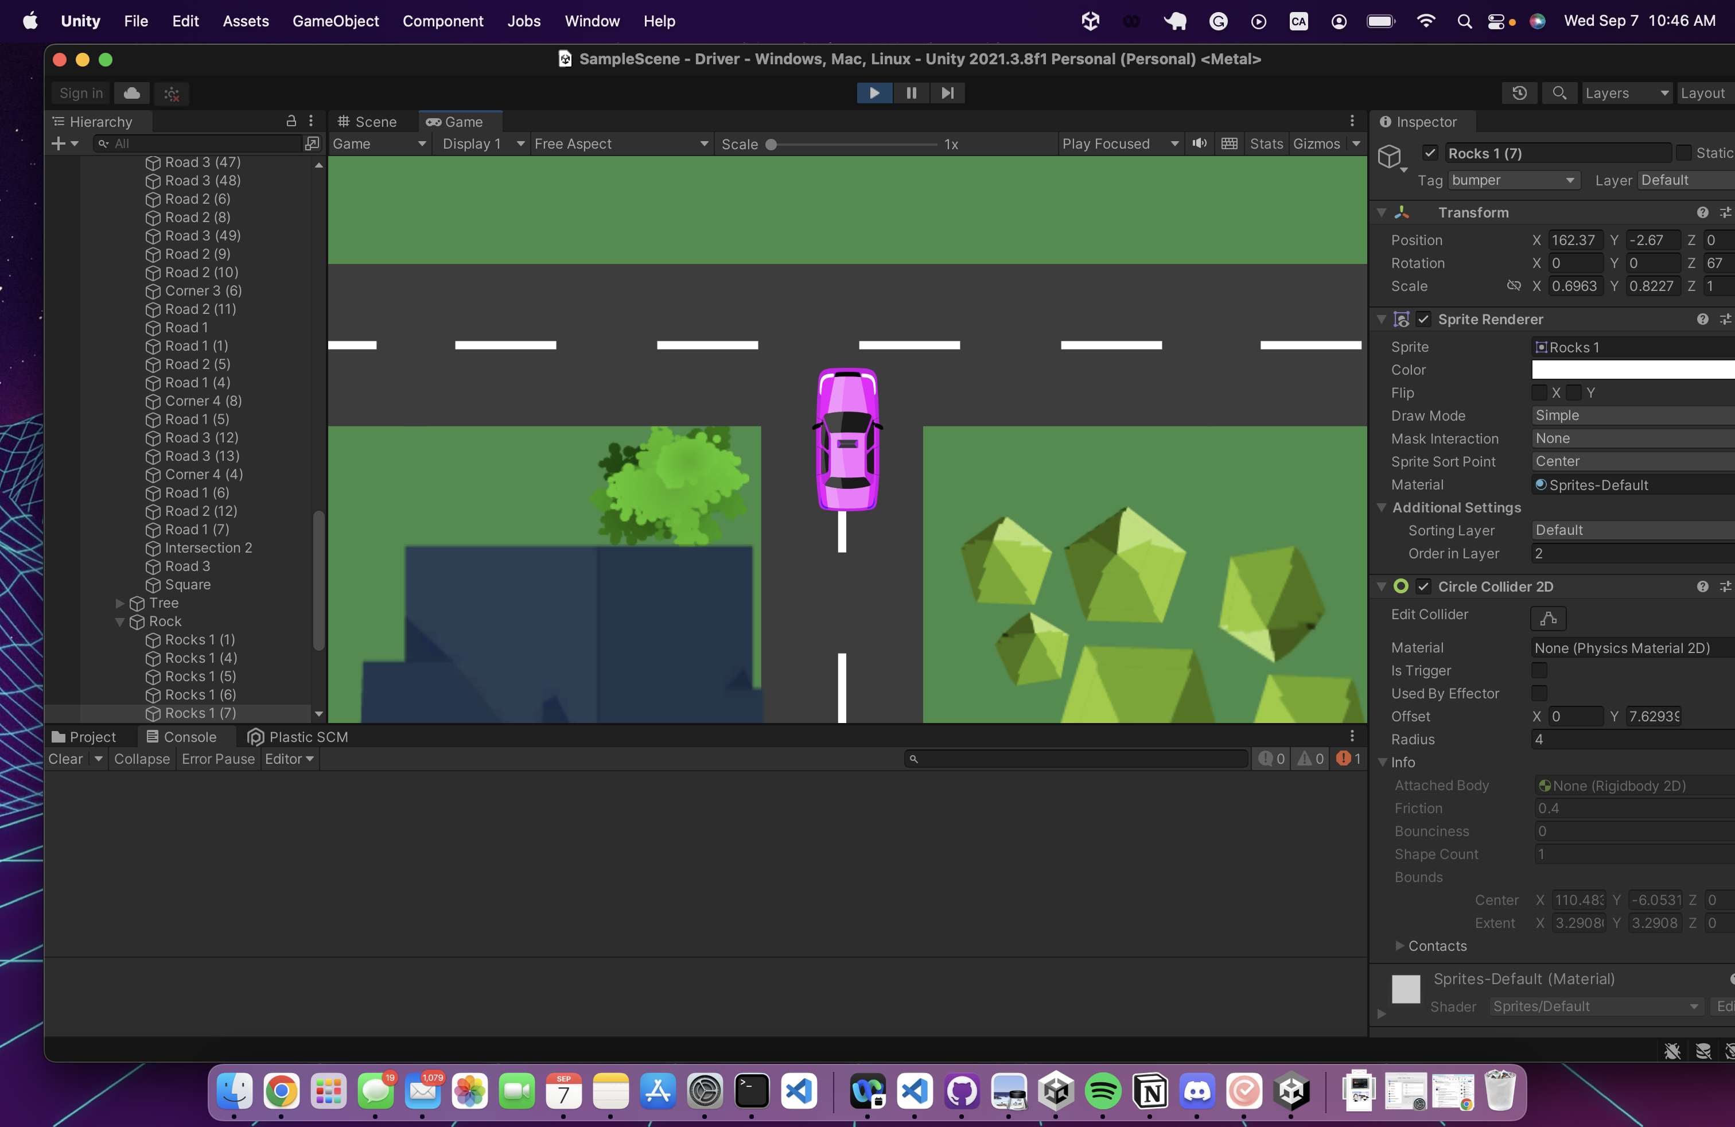Click the Stats button in the Game view
This screenshot has height=1127, width=1735.
[1266, 143]
